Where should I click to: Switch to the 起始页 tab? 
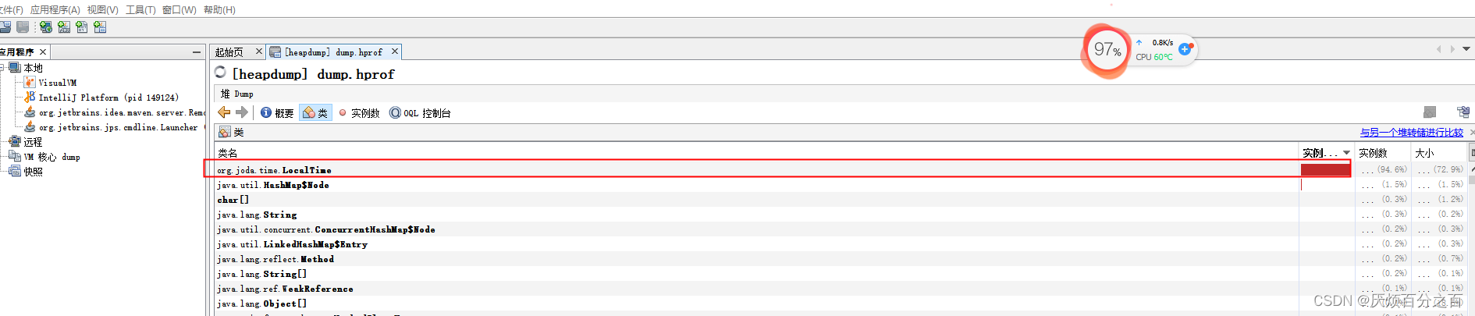[x=229, y=52]
